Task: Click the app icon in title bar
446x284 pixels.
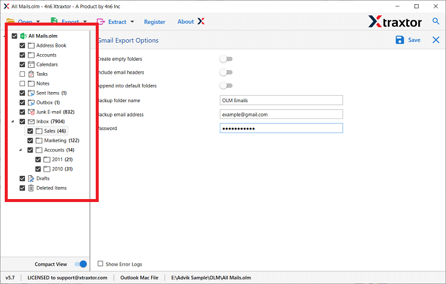Action: point(7,7)
